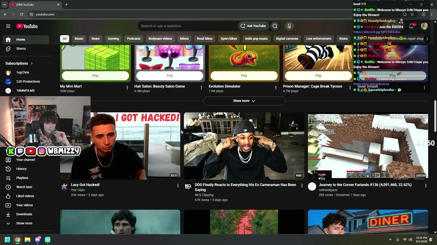Open the Lacy Got Hacked video thumbnail
437x245 pixels.
click(x=120, y=146)
